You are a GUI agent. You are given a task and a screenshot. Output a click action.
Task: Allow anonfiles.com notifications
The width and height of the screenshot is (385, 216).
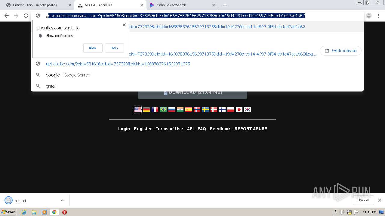coord(93,48)
